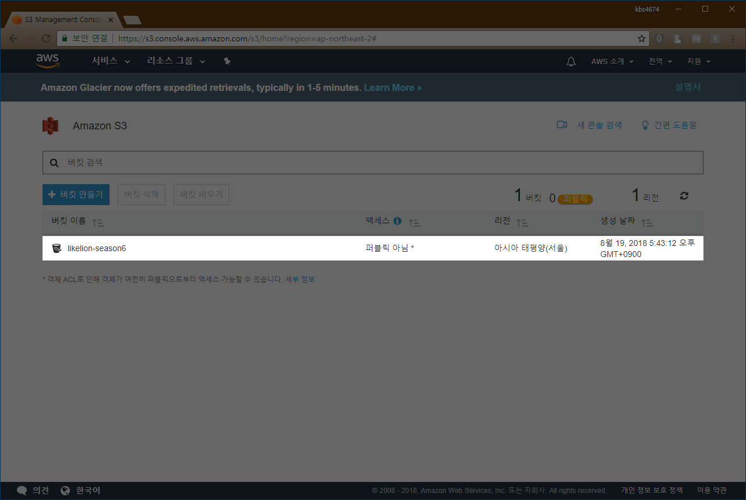The width and height of the screenshot is (746, 500).
Task: Click the globe language icon
Action: point(65,491)
